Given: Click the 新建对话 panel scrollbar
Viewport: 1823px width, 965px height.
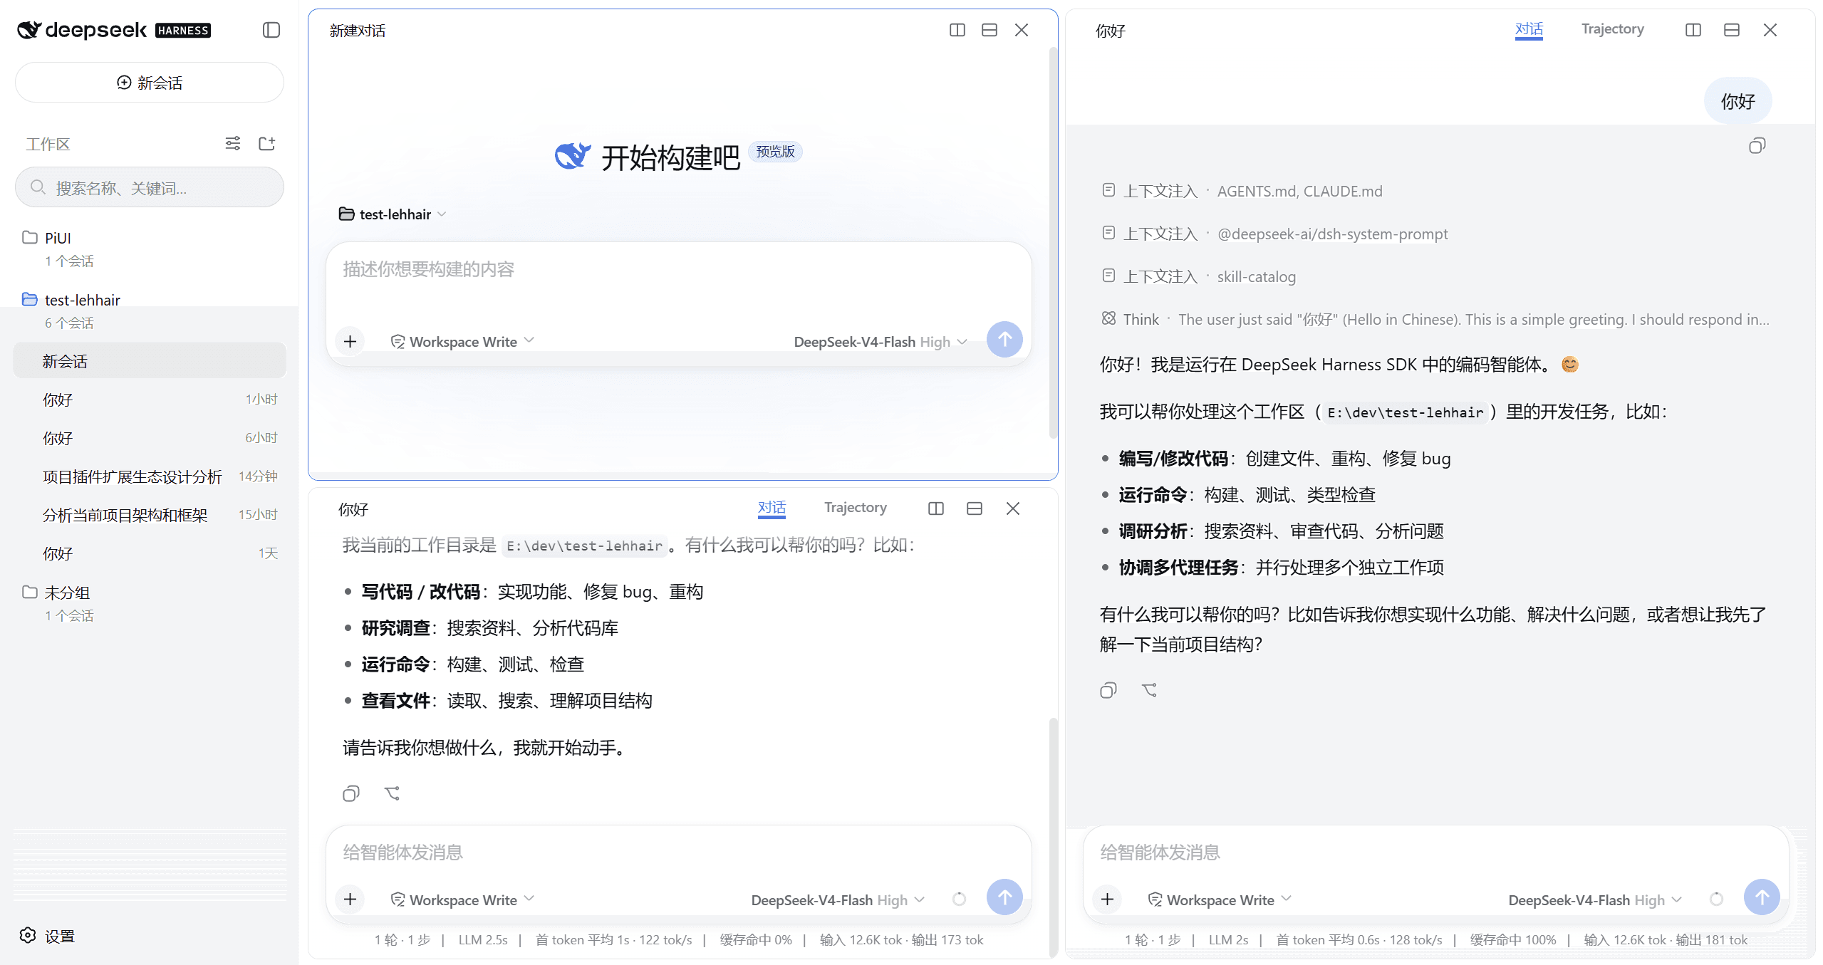Looking at the screenshot, I should (1053, 242).
